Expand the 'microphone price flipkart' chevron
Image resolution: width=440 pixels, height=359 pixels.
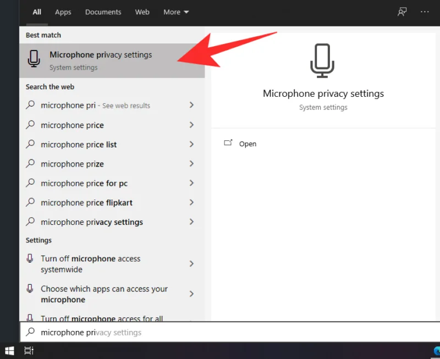[191, 203]
